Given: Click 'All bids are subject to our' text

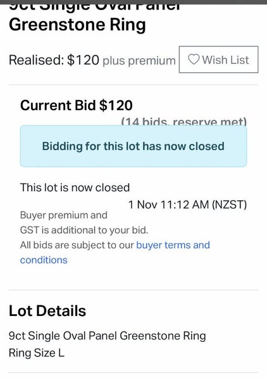Looking at the screenshot, I should [77, 245].
